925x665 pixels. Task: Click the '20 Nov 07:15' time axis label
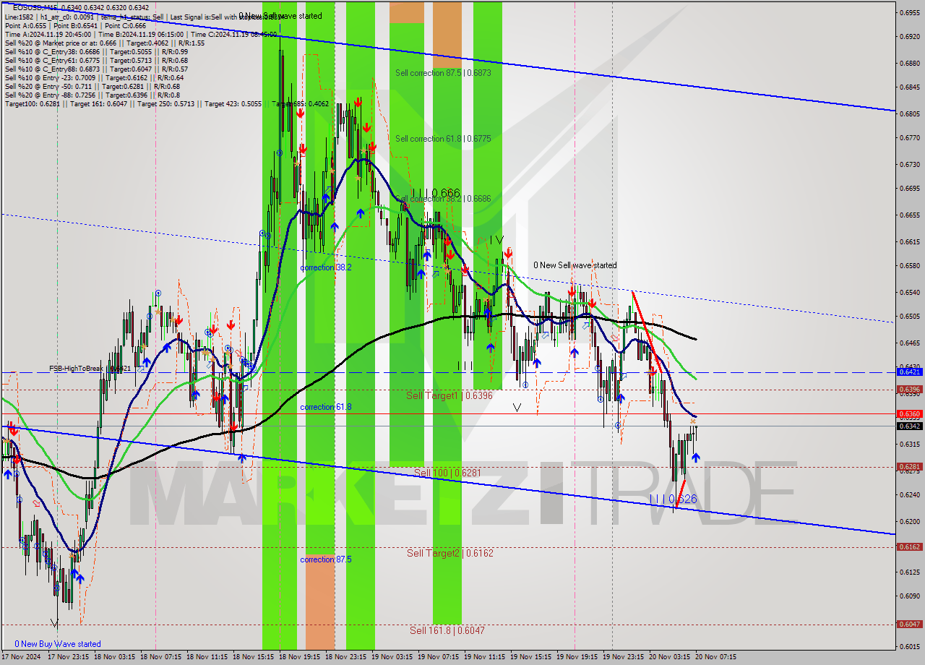(x=715, y=657)
